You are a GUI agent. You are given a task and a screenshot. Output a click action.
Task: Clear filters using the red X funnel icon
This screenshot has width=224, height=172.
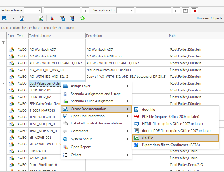tap(195, 11)
